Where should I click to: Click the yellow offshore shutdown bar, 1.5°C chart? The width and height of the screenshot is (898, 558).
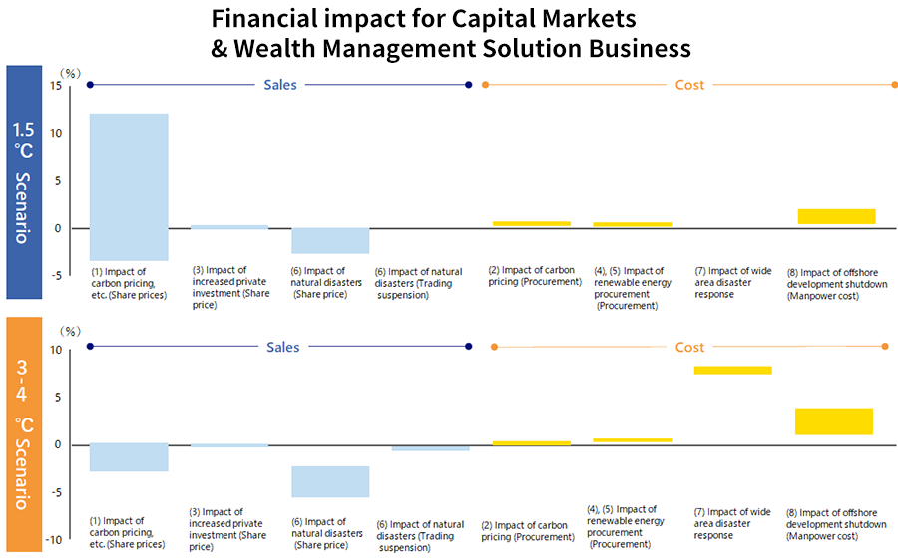coord(837,216)
